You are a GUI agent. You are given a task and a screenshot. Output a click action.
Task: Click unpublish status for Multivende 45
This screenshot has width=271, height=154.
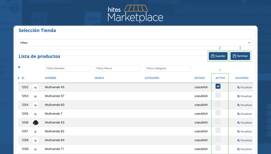pos(201,87)
